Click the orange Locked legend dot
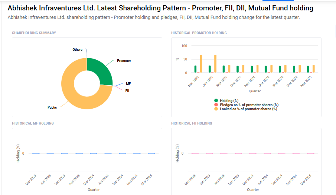 point(216,109)
